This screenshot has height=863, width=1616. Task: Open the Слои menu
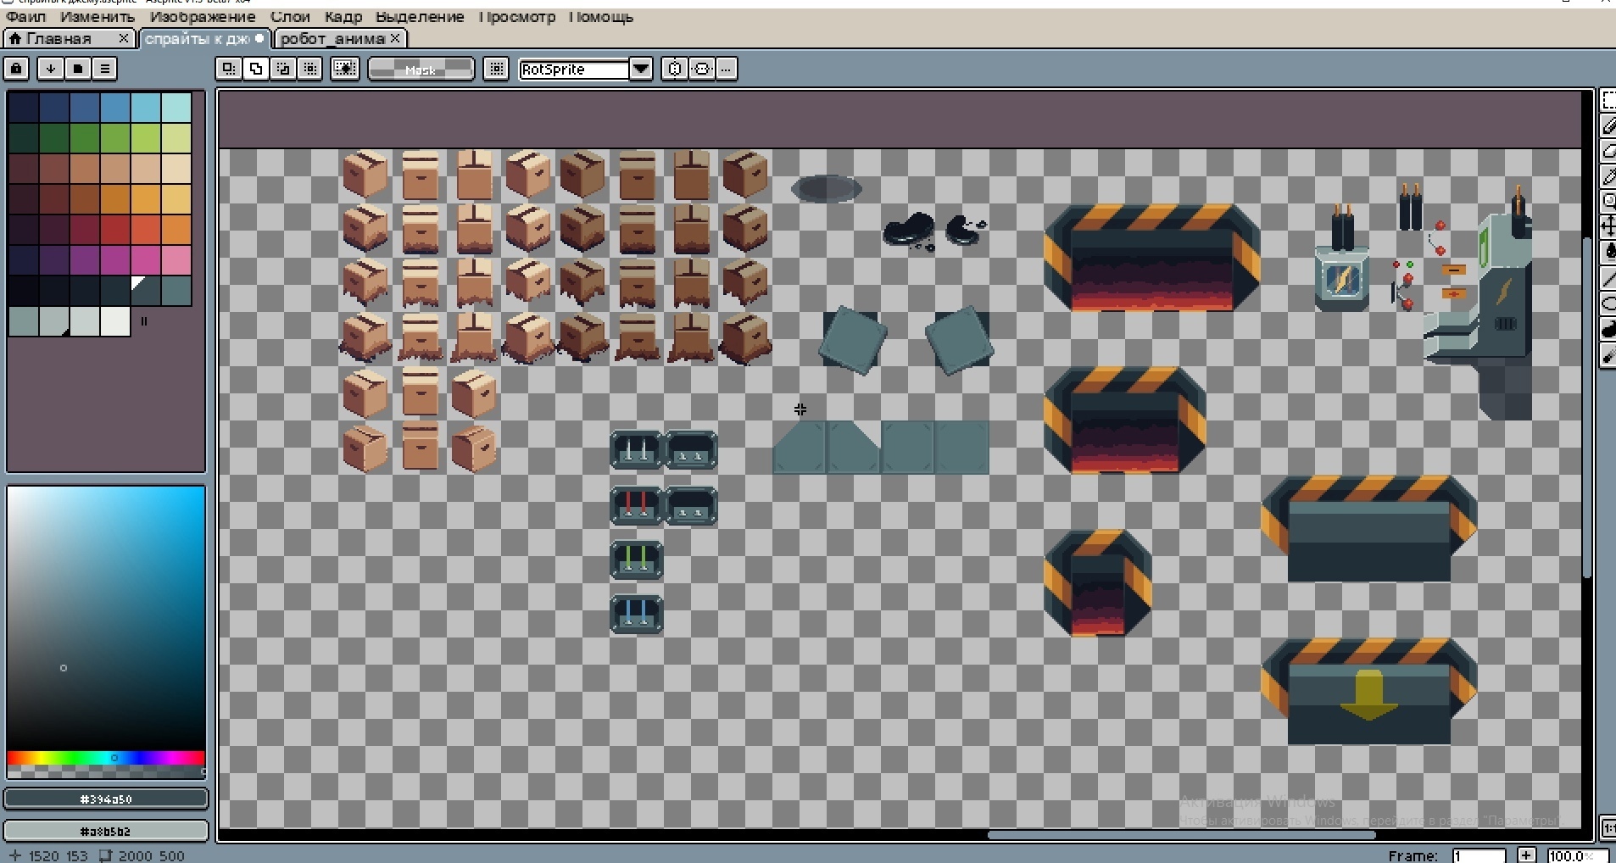290,17
